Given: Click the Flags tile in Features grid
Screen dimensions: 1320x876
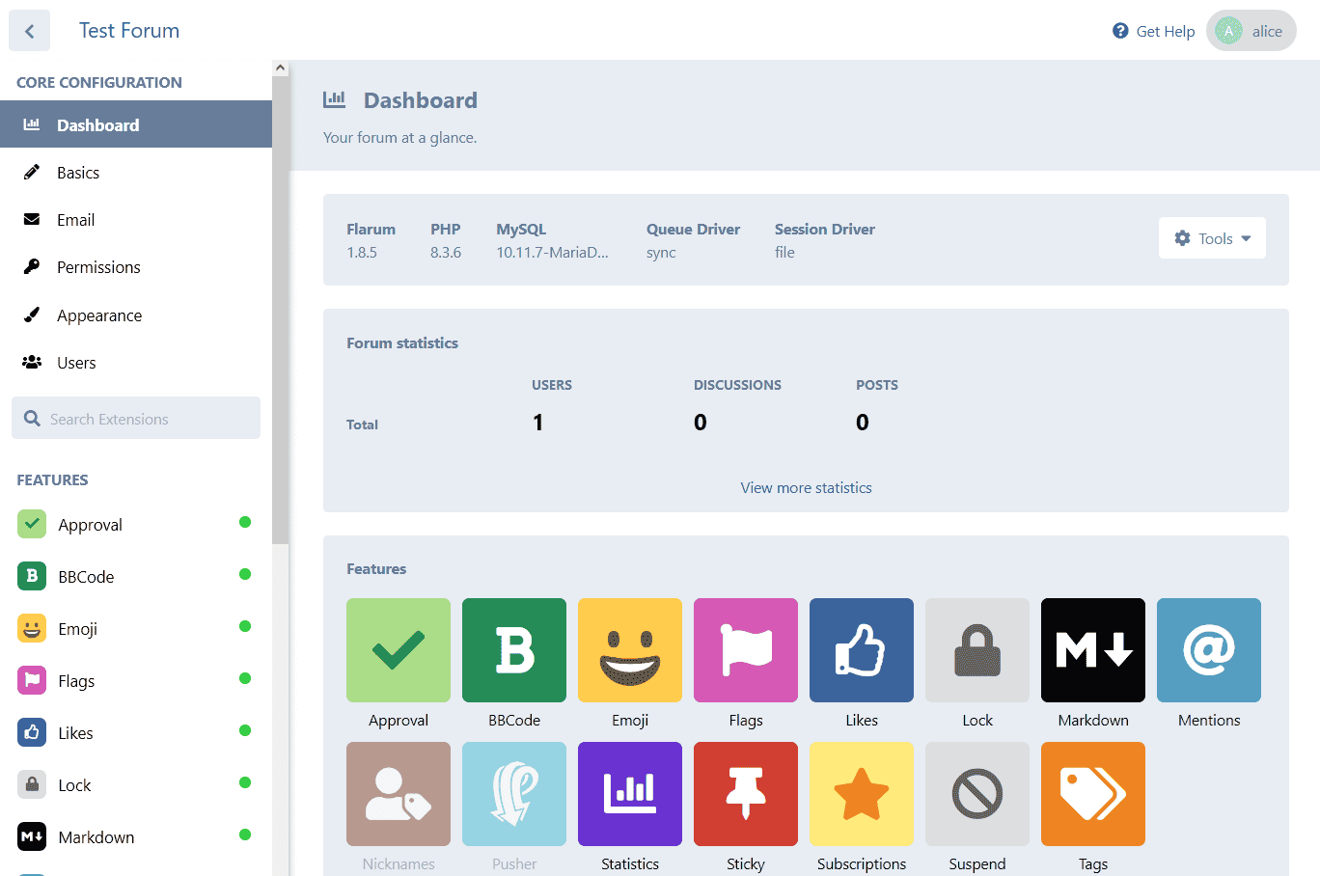Looking at the screenshot, I should point(745,650).
